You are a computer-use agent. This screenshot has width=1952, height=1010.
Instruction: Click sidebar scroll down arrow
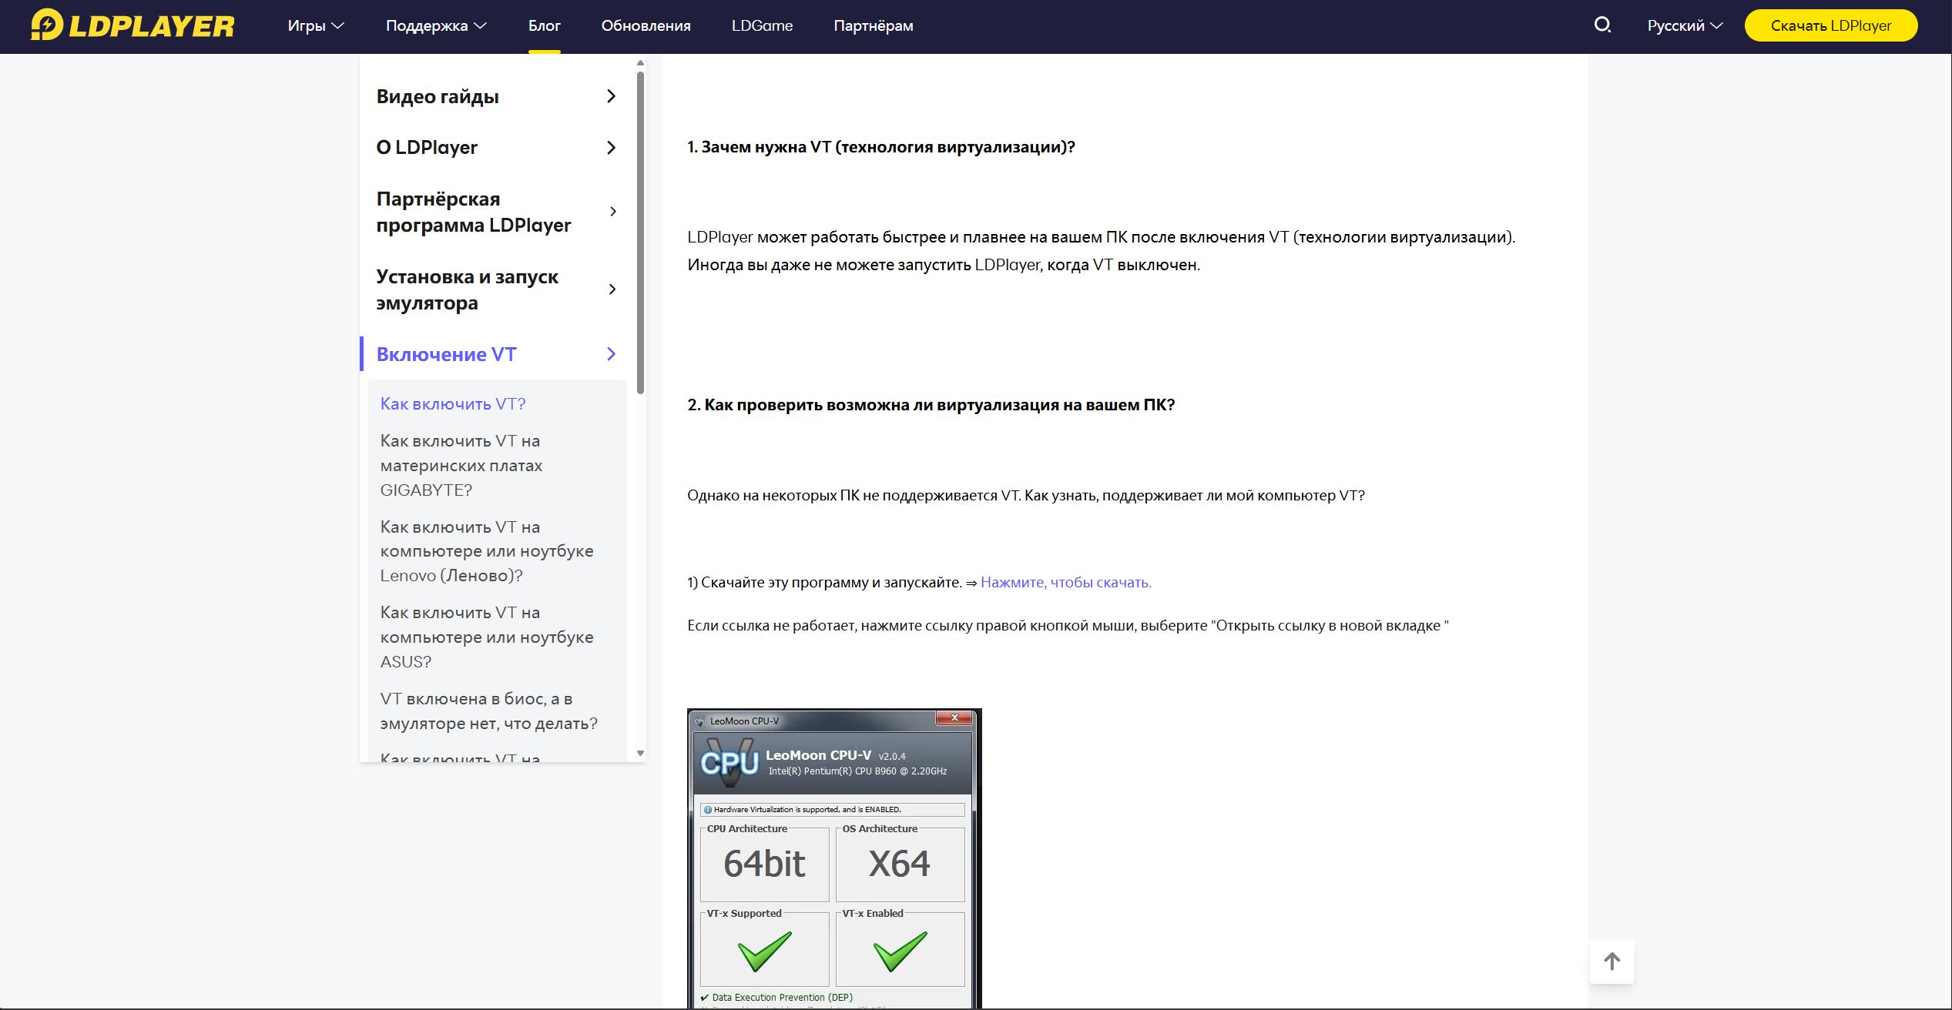point(640,753)
